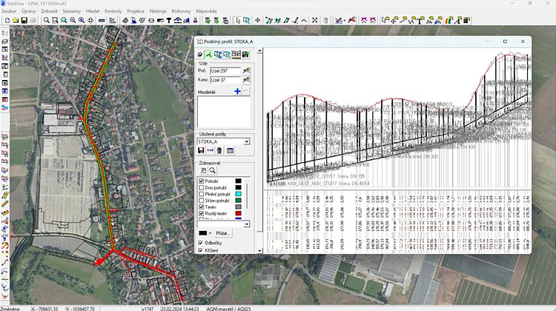
Task: Click the rainbow color theme icon
Action: click(449, 20)
